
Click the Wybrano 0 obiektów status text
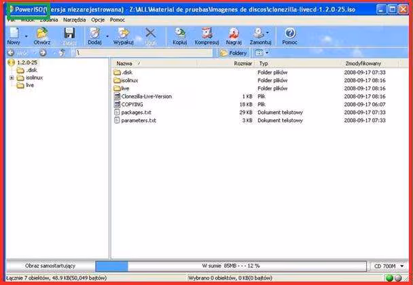230,278
